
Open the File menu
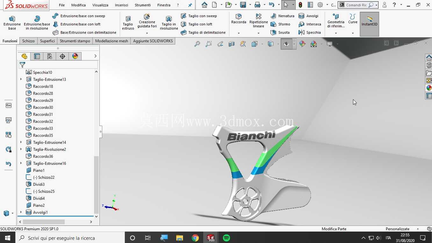pos(62,5)
